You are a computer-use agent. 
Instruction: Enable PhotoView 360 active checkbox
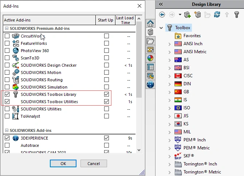coord(7,51)
